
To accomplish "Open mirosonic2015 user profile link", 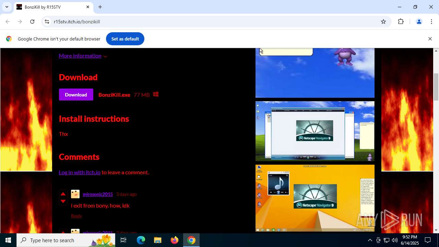I will [x=98, y=194].
